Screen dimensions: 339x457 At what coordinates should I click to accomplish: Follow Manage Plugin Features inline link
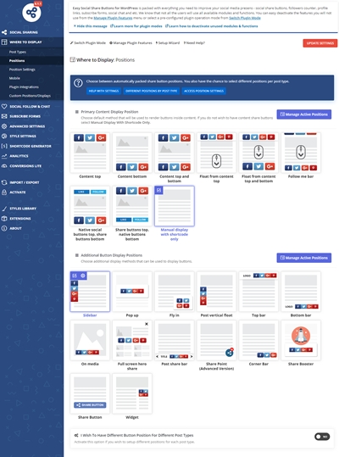113,18
